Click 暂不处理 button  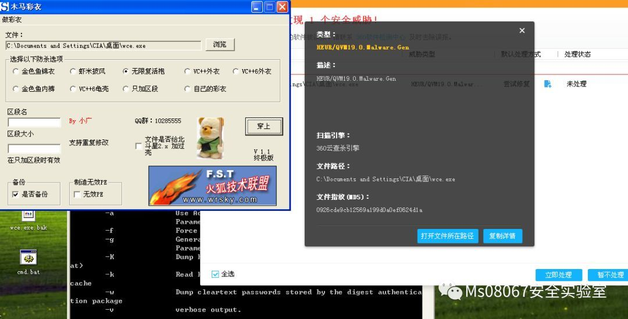click(609, 275)
